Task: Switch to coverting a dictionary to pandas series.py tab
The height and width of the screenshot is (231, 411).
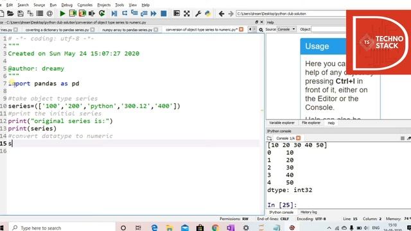Action: [57, 30]
